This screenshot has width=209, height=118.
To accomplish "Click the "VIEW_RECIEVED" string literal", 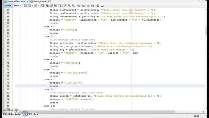I will tap(75, 73).
